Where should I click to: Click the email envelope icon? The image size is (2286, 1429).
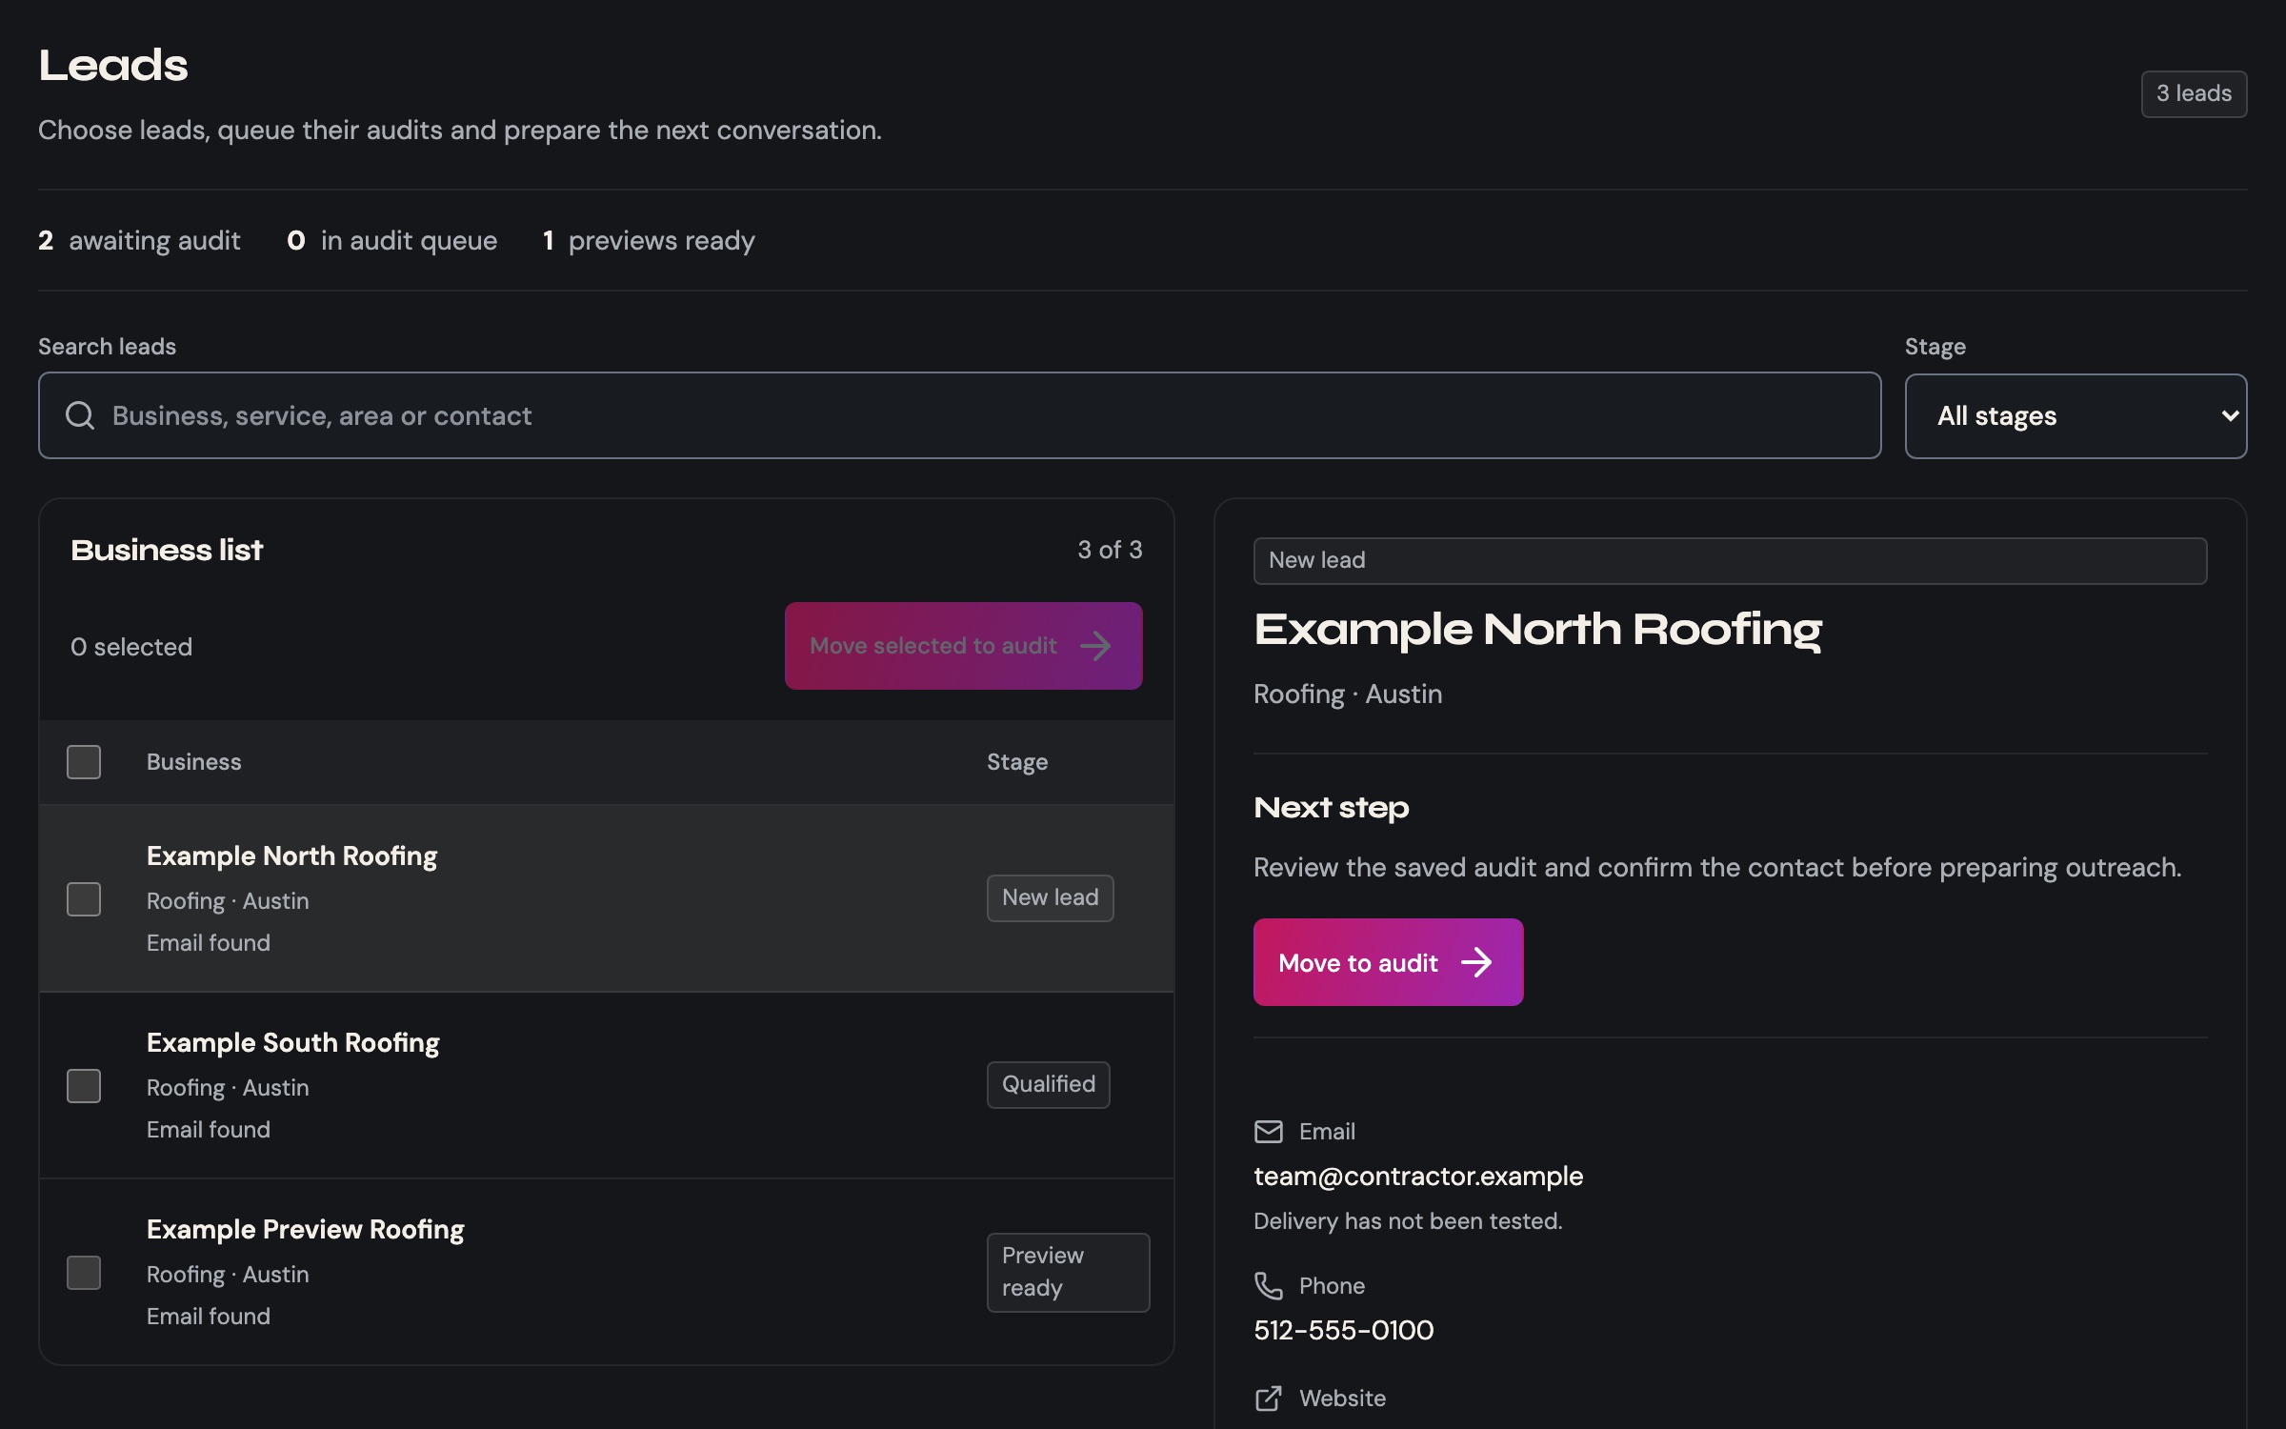coord(1268,1131)
